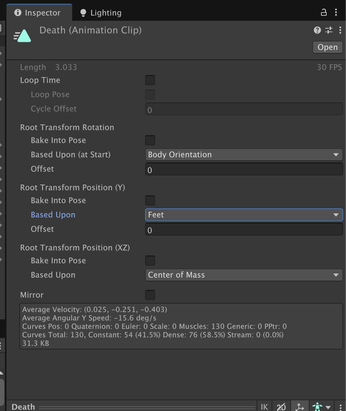Screen dimensions: 346x411
Task: Click the Root Transform Rotation Offset field
Action: tap(244, 169)
